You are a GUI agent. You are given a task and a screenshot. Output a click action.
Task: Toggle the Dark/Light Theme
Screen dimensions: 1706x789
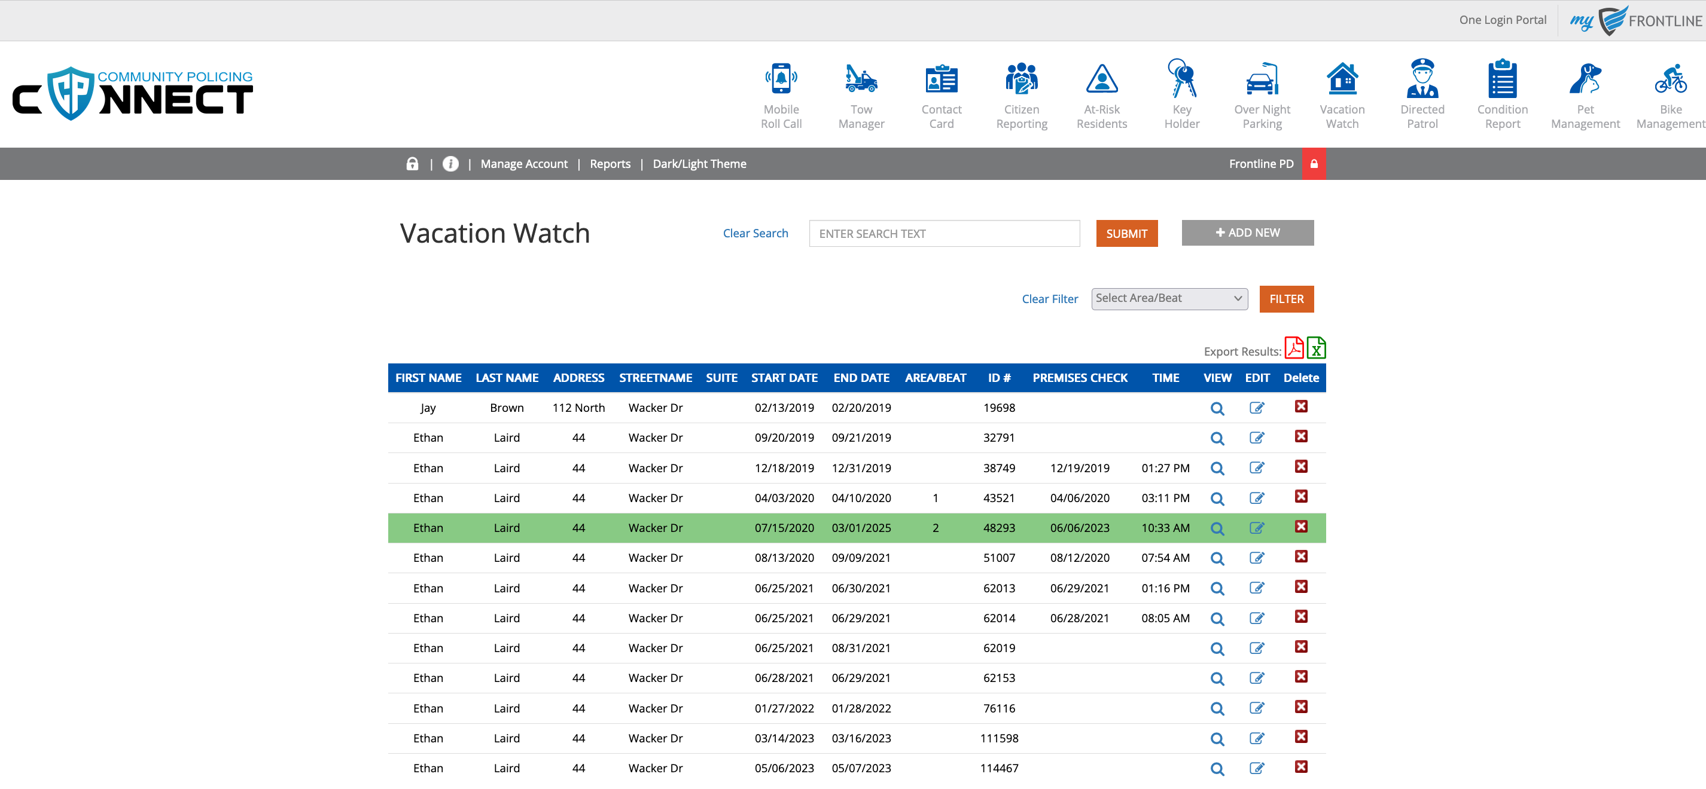click(699, 164)
